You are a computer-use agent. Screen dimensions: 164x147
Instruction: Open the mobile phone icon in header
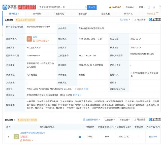149,7
